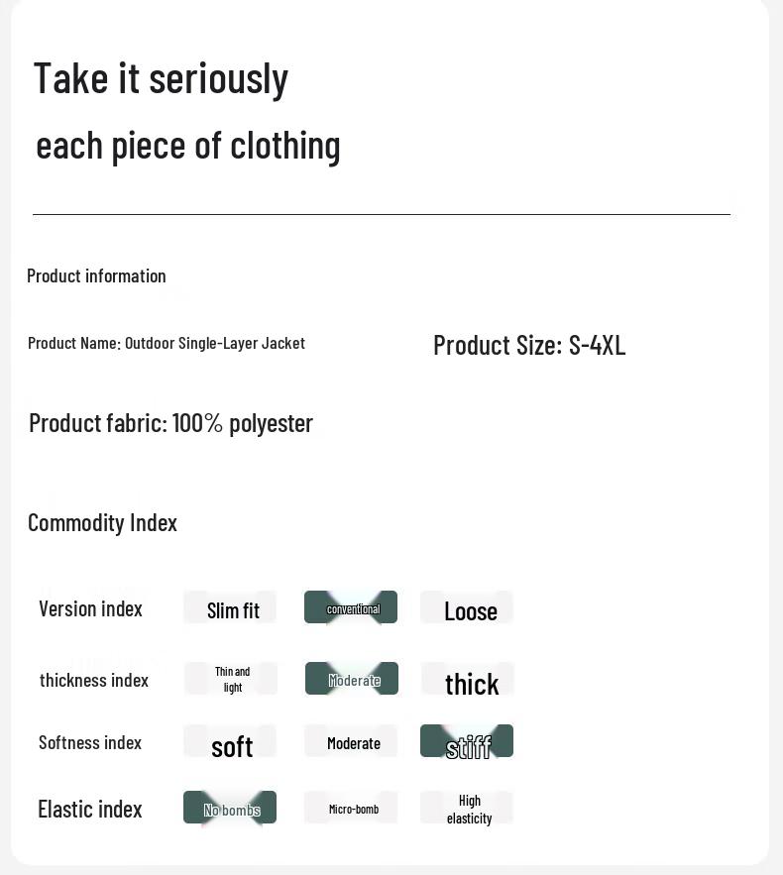Click the thickness index label

point(94,680)
